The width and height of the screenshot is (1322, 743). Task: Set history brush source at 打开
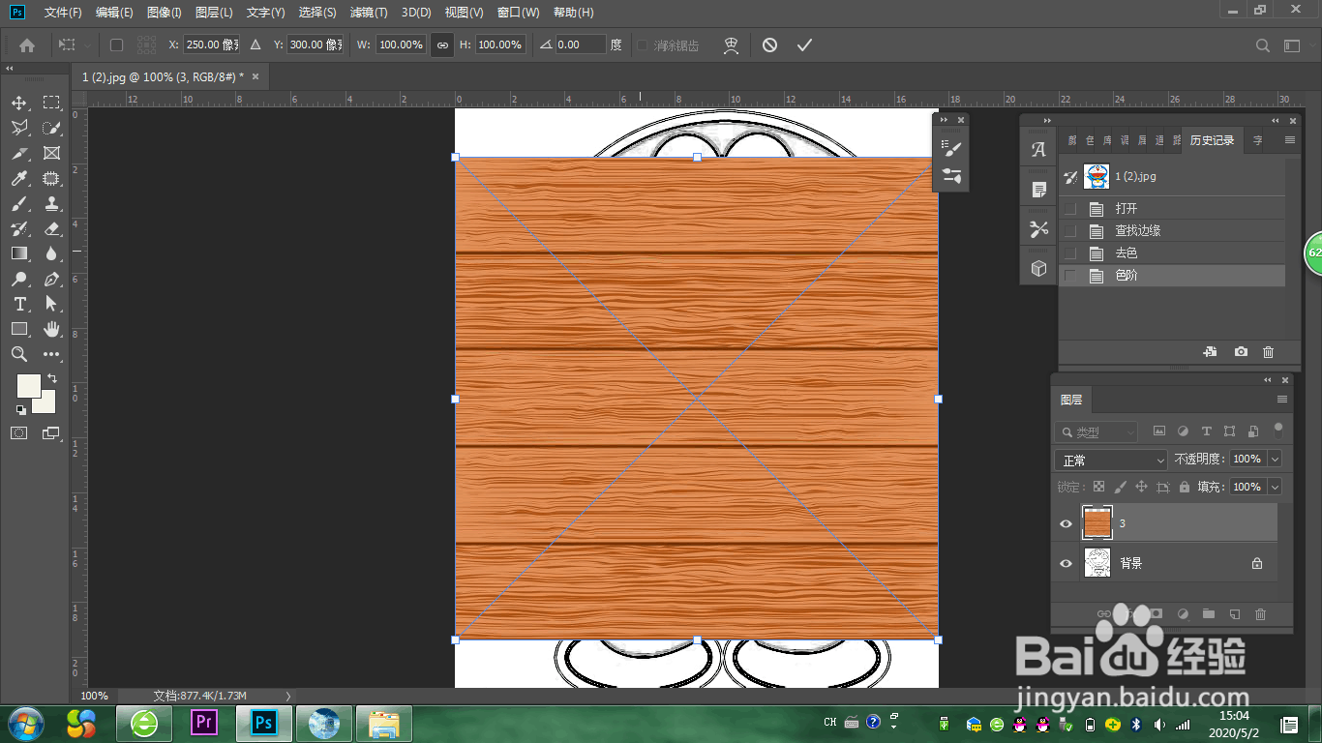[x=1069, y=208]
